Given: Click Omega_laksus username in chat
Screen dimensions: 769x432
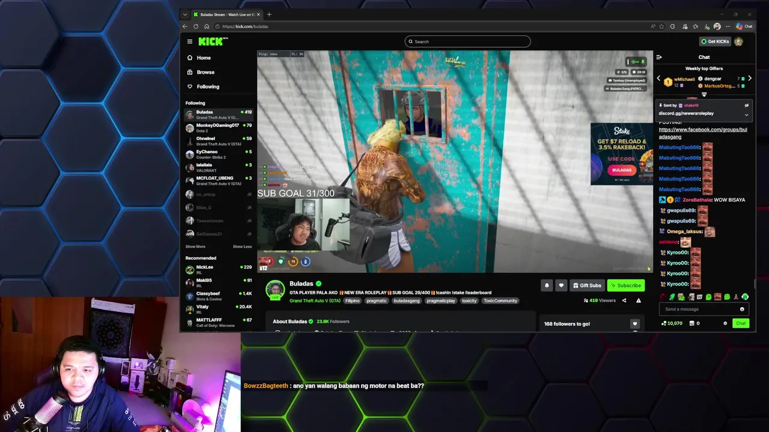Looking at the screenshot, I should coord(685,232).
